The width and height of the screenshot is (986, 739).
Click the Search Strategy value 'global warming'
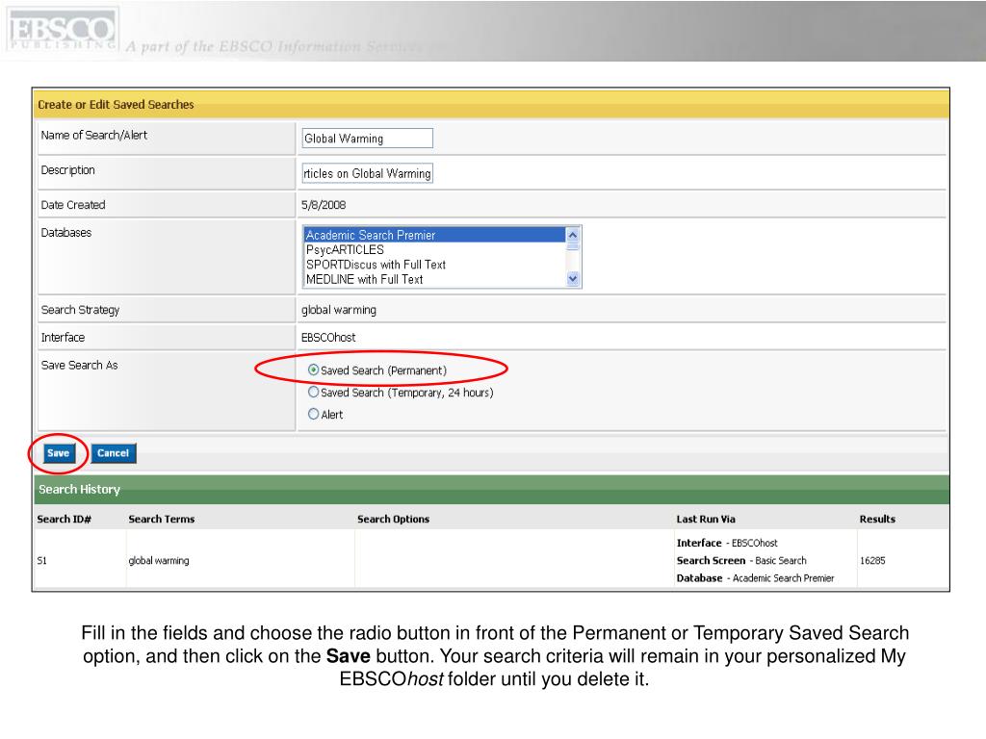pyautogui.click(x=339, y=310)
